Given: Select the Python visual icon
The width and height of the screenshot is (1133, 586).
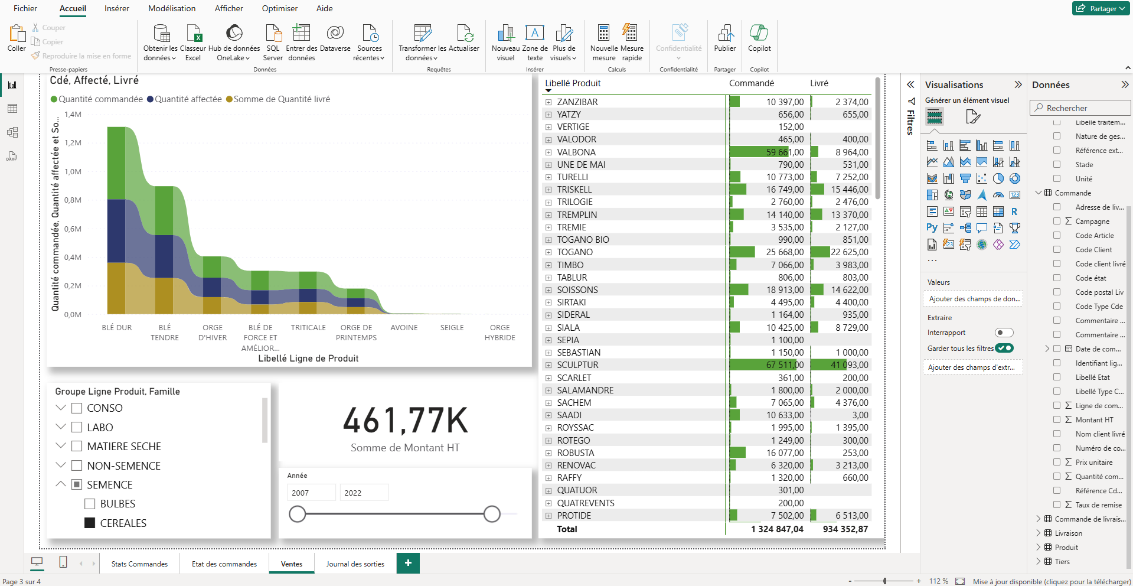Looking at the screenshot, I should [x=932, y=228].
